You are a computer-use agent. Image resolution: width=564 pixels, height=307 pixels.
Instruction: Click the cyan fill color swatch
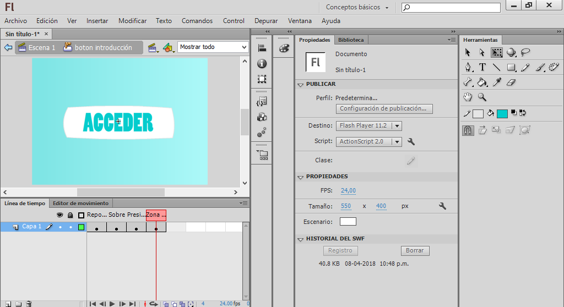502,114
